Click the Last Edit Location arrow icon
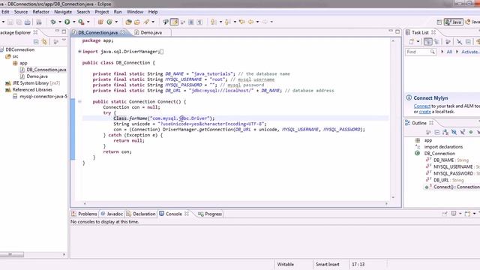The image size is (480, 270). (x=242, y=22)
